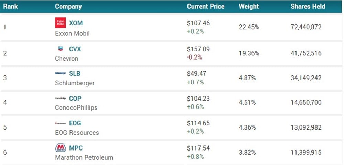Image resolution: width=344 pixels, height=165 pixels.
Task: Open the CVX ticker link
Action: (75, 49)
